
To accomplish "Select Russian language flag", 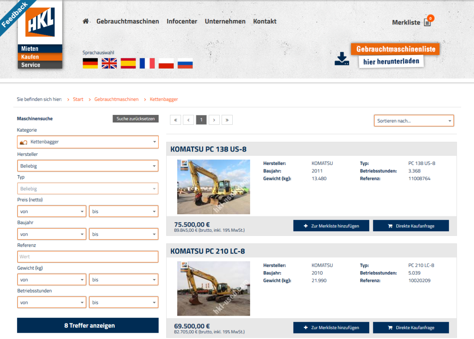I will point(185,63).
